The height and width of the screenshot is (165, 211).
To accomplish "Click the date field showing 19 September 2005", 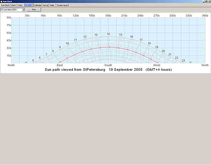I will click(x=11, y=10).
